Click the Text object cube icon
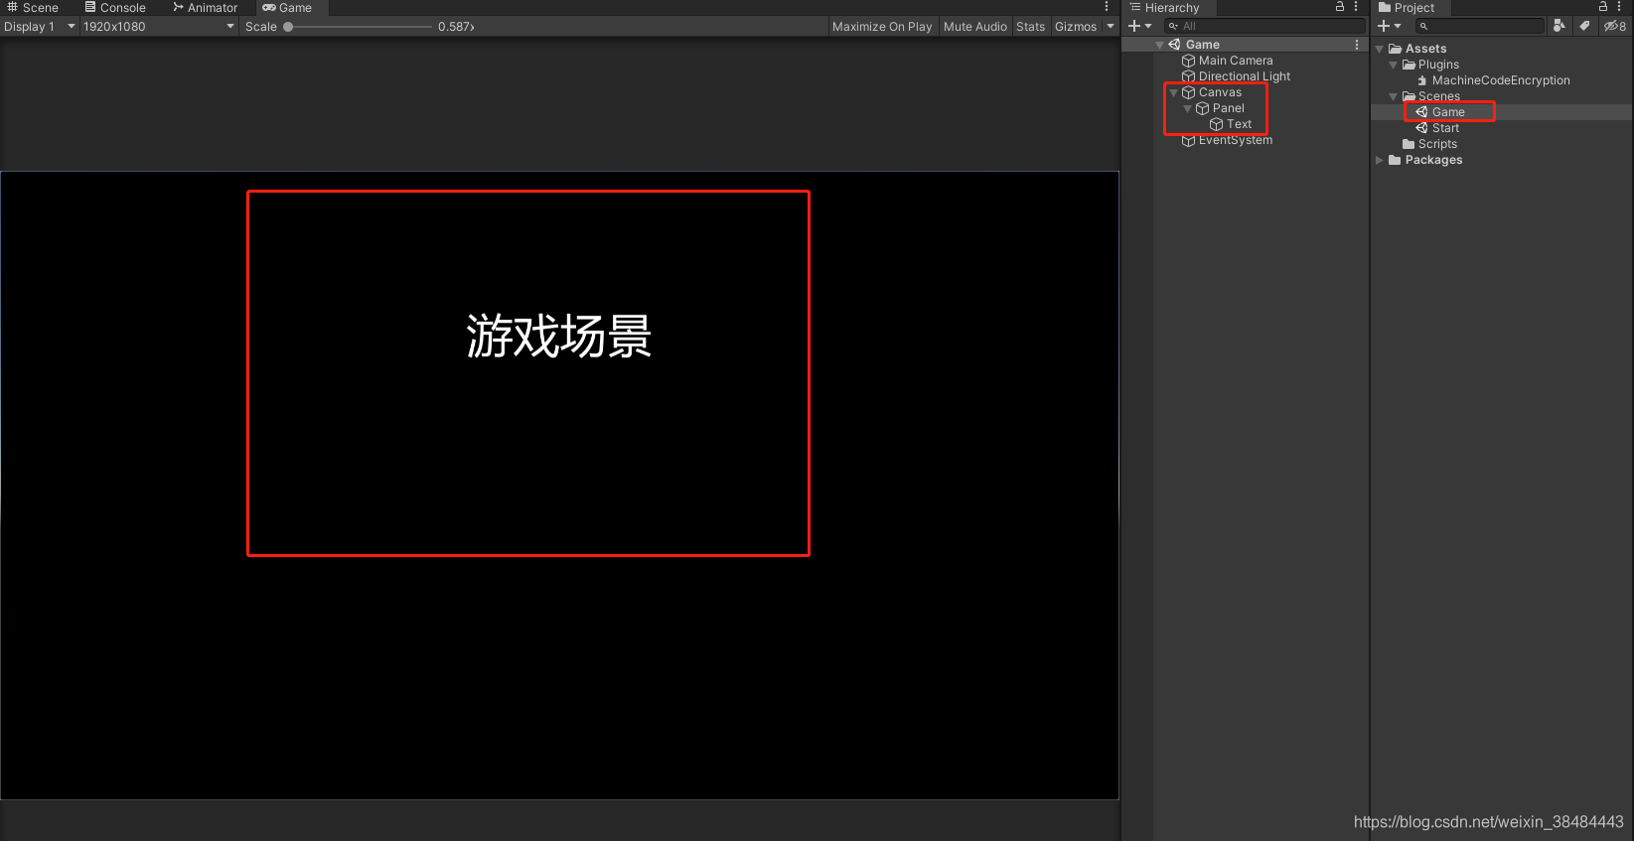Screen dimensions: 1634x841 coord(1216,124)
